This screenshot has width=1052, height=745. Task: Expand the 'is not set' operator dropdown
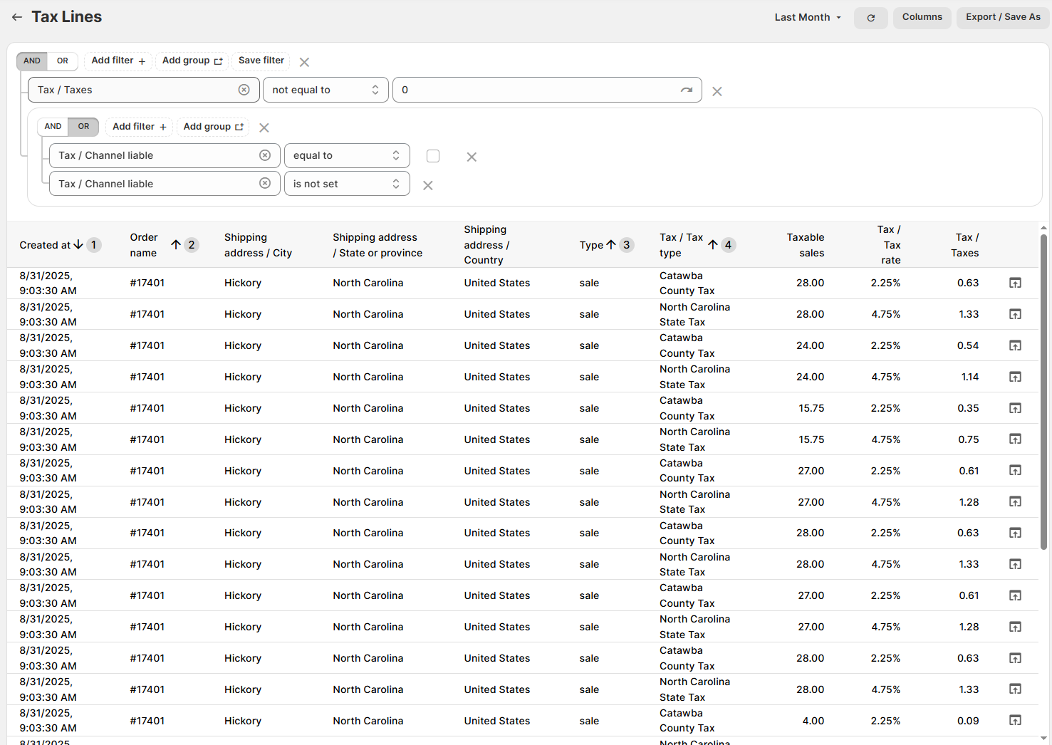(346, 184)
